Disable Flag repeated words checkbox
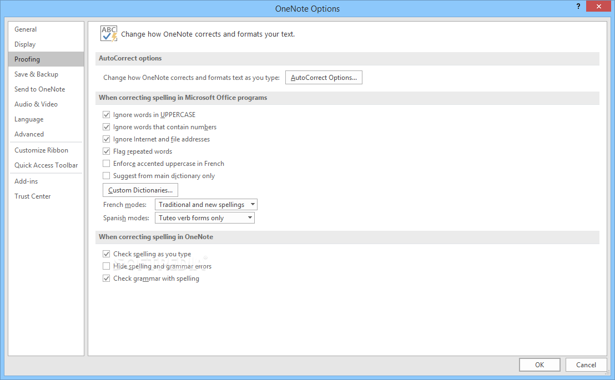Screen dimensions: 615x380 point(107,151)
